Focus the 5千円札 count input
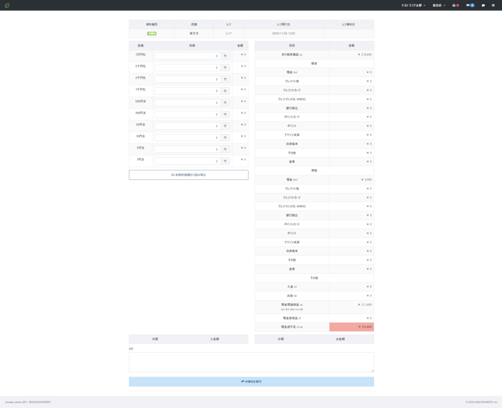 coord(188,68)
